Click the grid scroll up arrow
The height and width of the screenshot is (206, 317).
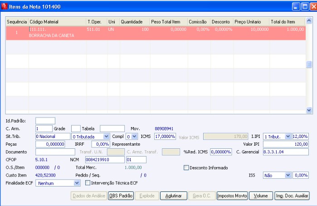(309, 20)
